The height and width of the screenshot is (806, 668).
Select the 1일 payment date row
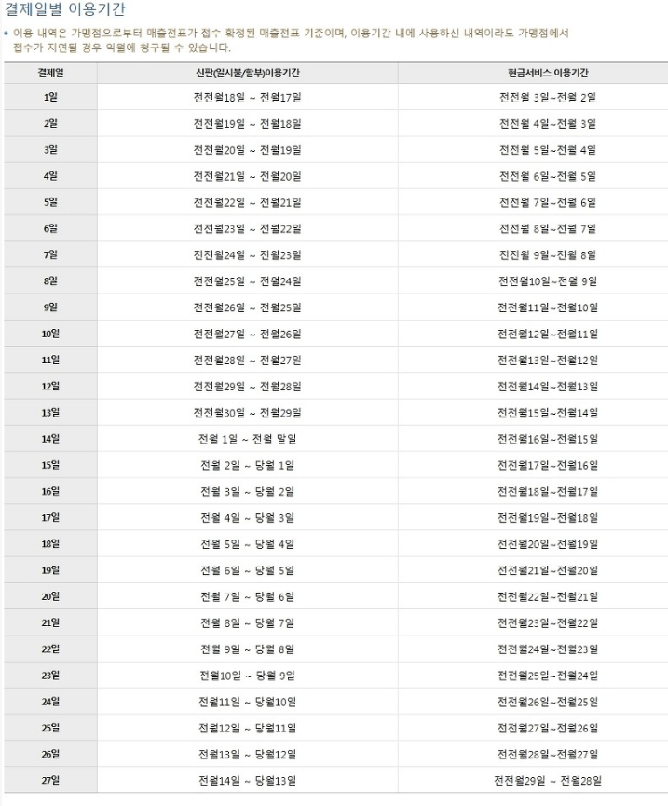tap(336, 97)
